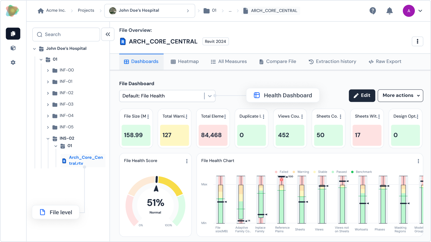Collapse the file tree panel
Viewport: 431px width, 242px height.
click(x=108, y=34)
